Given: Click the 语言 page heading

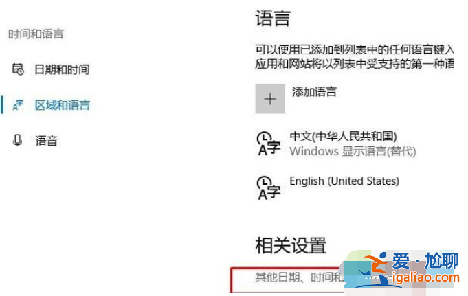Looking at the screenshot, I should (273, 19).
